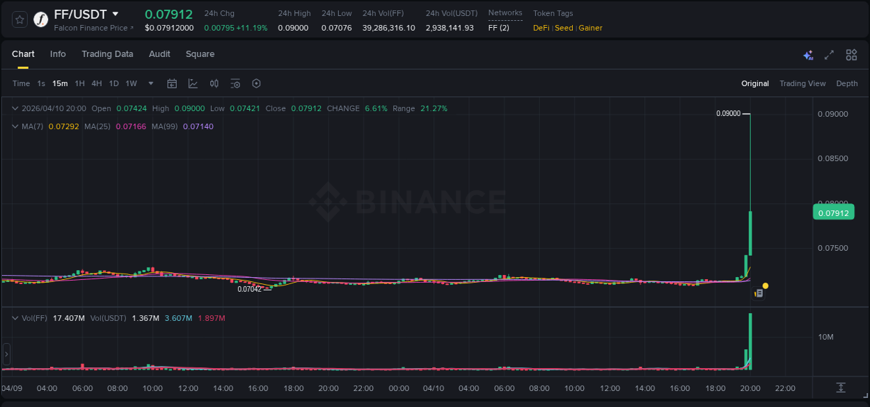This screenshot has height=407, width=870.
Task: Open the AI analysis assistant icon
Action: (808, 54)
